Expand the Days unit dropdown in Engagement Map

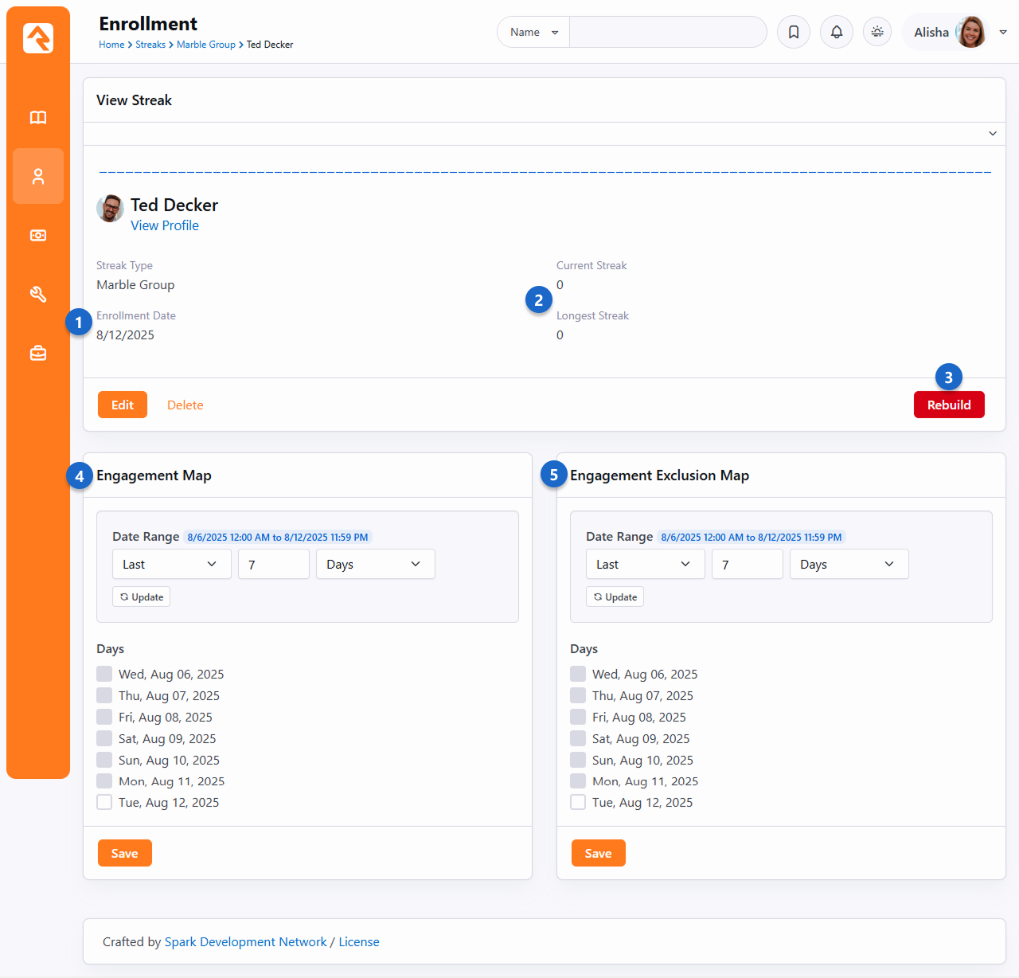[375, 564]
